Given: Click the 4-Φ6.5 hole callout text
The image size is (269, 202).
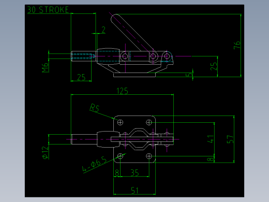Looking at the screenshot, I should [x=94, y=164].
